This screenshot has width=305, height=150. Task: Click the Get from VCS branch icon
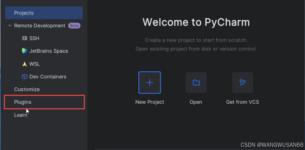coord(243,83)
